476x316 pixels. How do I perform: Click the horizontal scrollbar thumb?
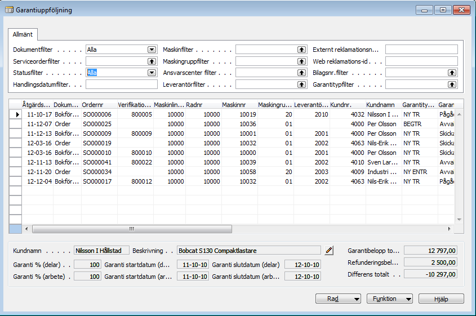(132, 229)
